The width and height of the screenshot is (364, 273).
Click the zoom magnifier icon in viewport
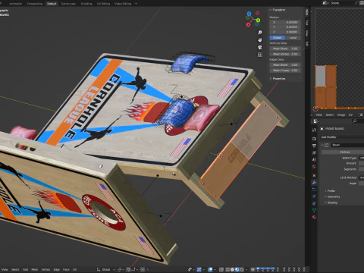pos(260,33)
